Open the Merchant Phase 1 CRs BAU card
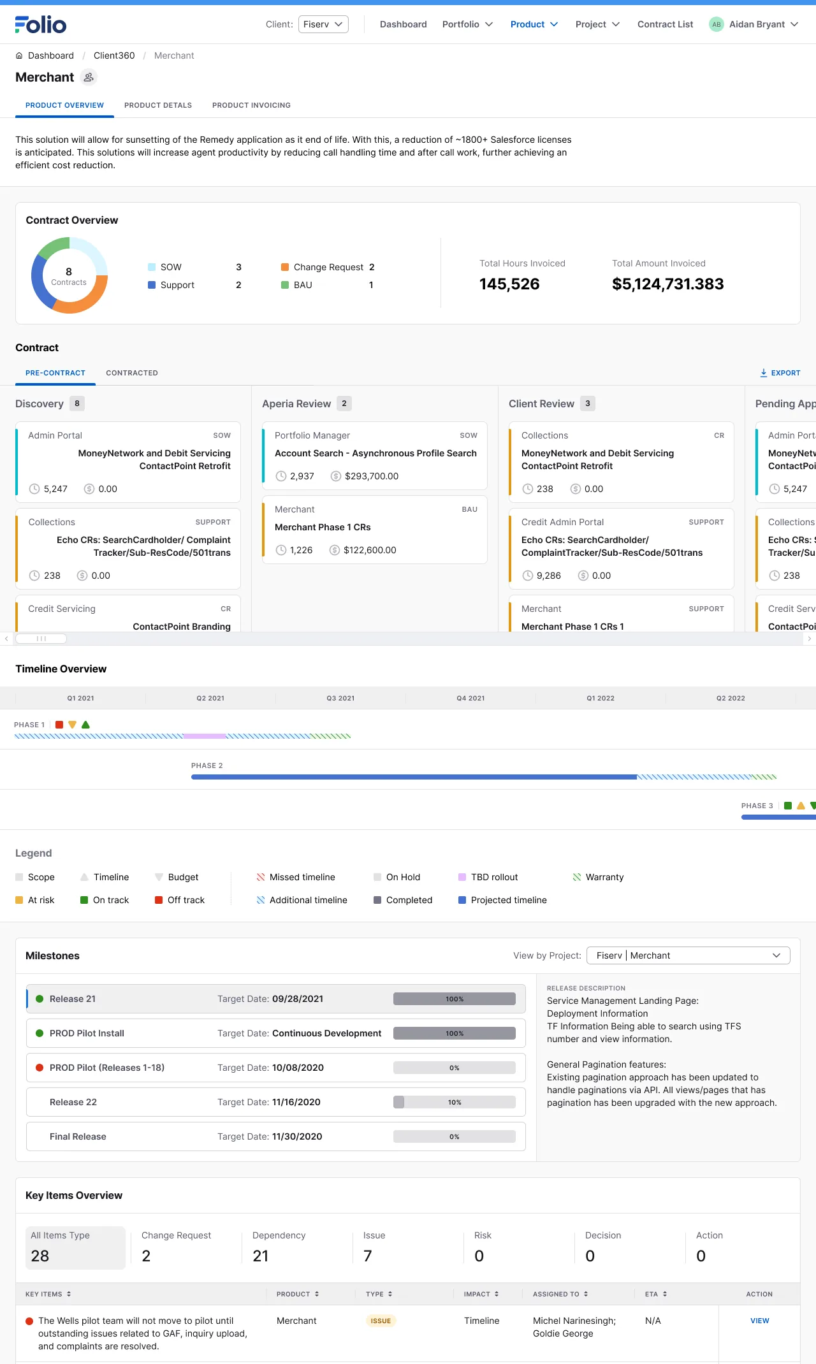This screenshot has width=816, height=1364. [375, 530]
